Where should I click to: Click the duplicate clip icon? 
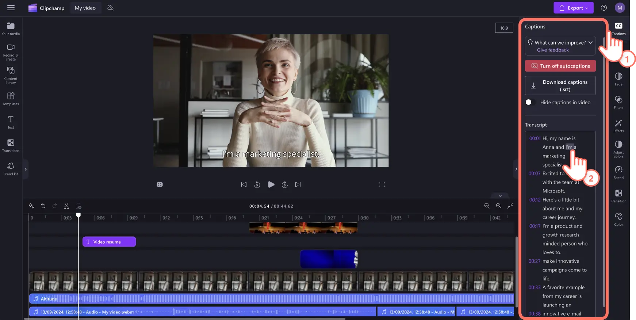78,206
